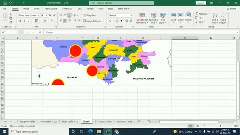The height and width of the screenshot is (135, 240).
Task: Toggle Underline formatting
Action: [28, 21]
